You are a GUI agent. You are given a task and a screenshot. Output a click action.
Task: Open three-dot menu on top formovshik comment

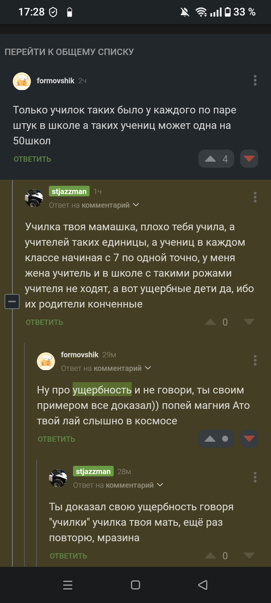[255, 81]
